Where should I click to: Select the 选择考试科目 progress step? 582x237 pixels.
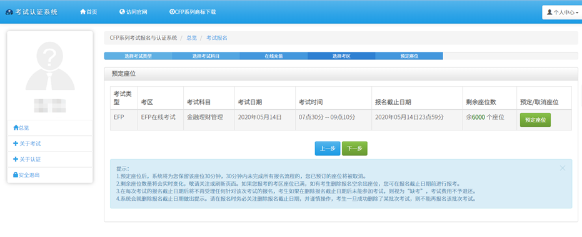(x=206, y=56)
